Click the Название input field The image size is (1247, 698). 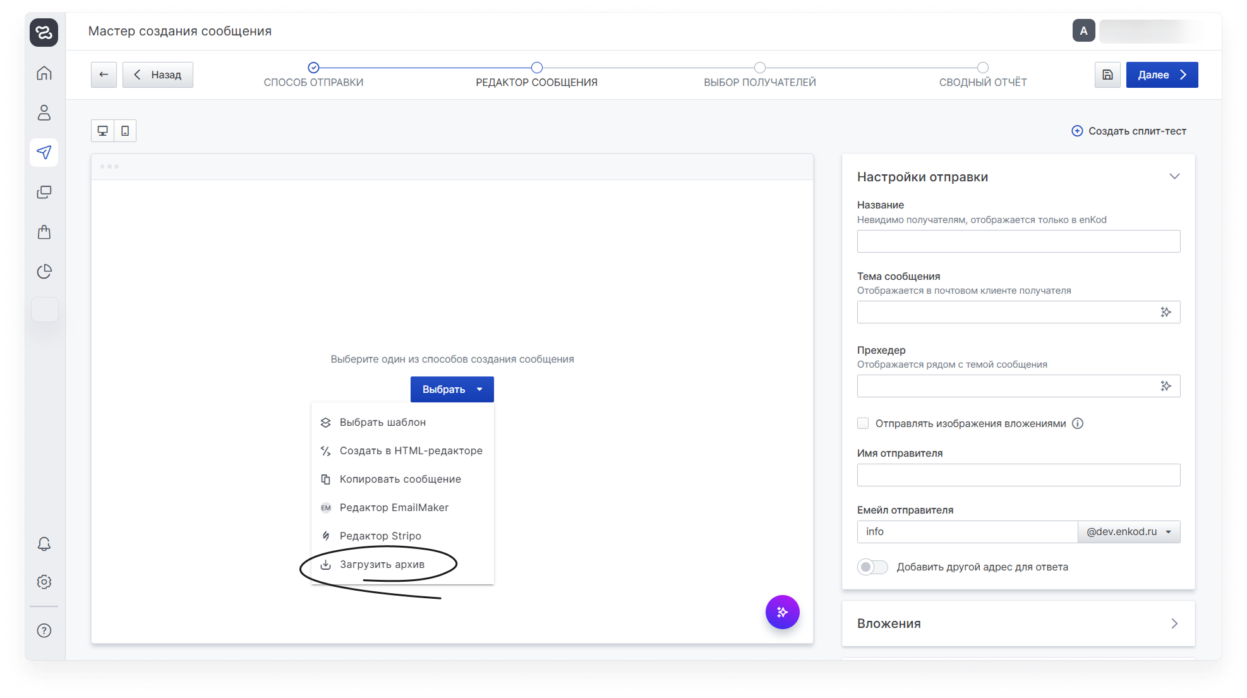coord(1018,241)
